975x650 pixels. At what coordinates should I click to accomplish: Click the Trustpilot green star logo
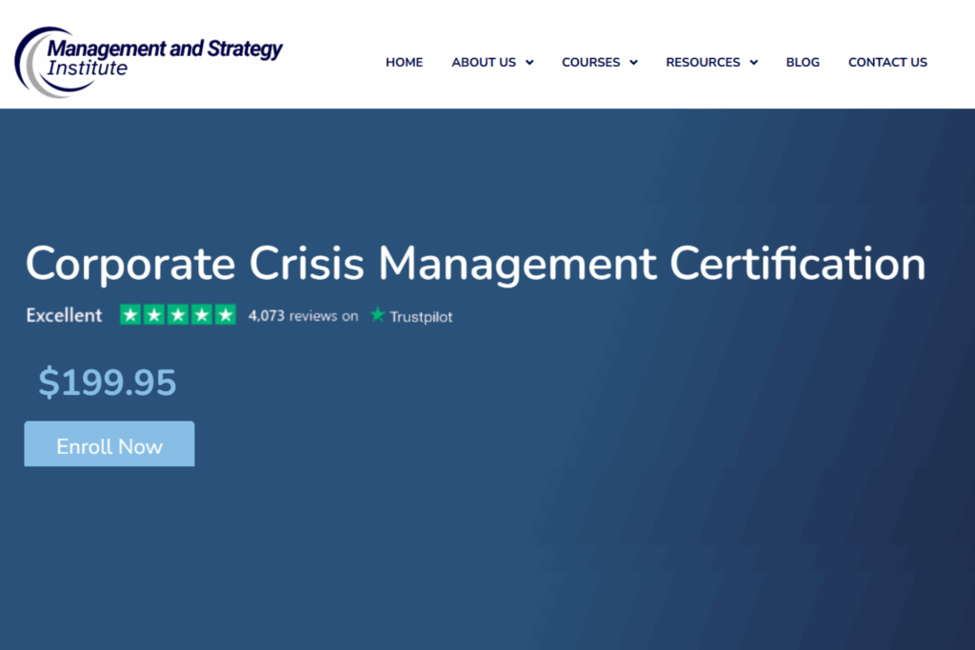(x=377, y=314)
